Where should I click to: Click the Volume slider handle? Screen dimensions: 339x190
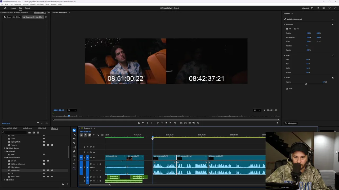coord(306,84)
